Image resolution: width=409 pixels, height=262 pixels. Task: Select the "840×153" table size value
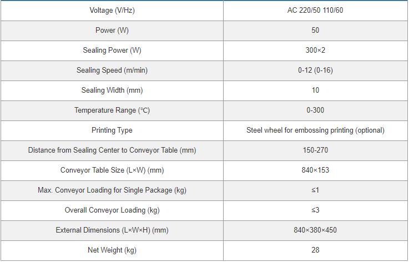point(315,170)
